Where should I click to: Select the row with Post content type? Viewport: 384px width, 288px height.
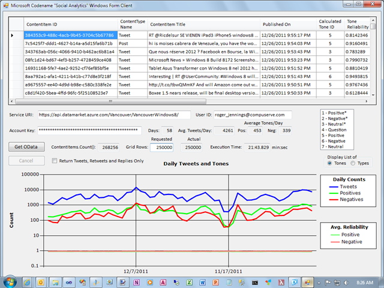click(x=125, y=44)
